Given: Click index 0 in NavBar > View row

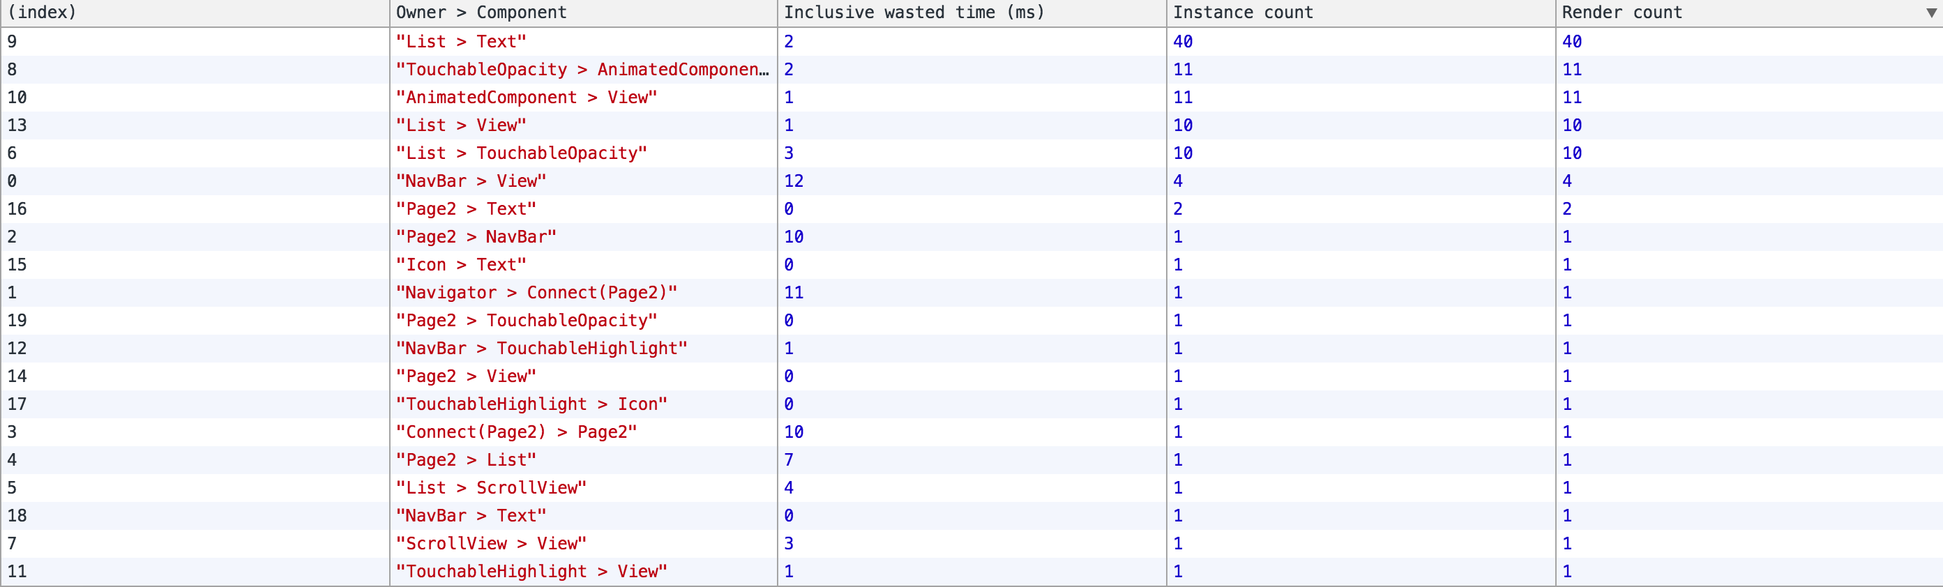Looking at the screenshot, I should [x=12, y=181].
